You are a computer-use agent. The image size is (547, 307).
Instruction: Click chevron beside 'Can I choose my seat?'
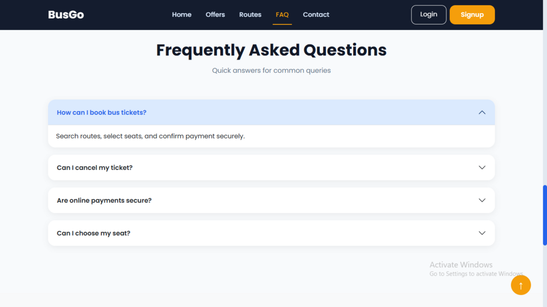(482, 233)
